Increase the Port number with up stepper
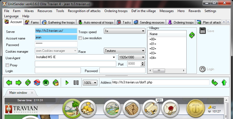233x119 pixels. (143, 63)
